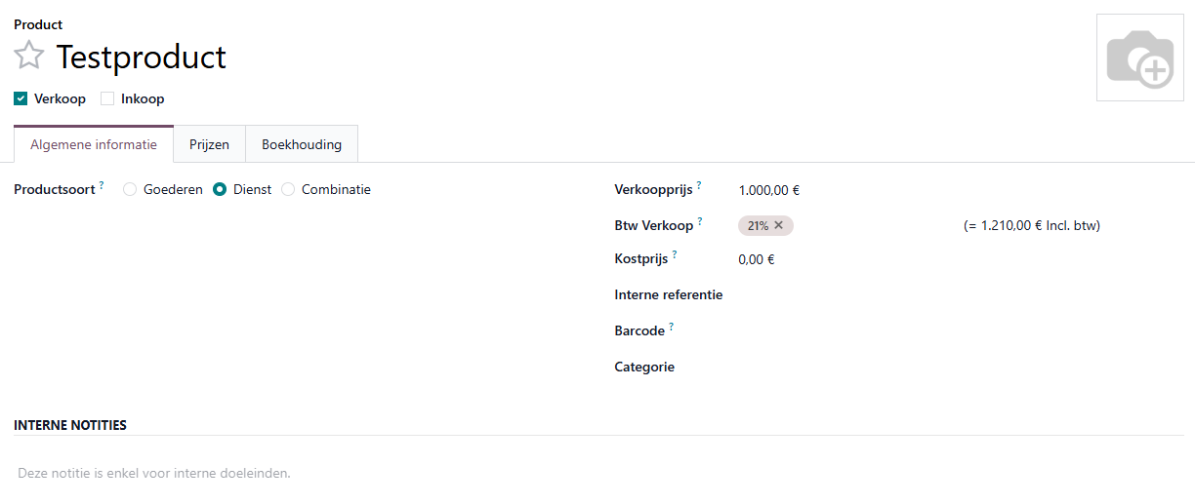The width and height of the screenshot is (1195, 504).
Task: Choose Combinatie product type
Action: pyautogui.click(x=288, y=190)
